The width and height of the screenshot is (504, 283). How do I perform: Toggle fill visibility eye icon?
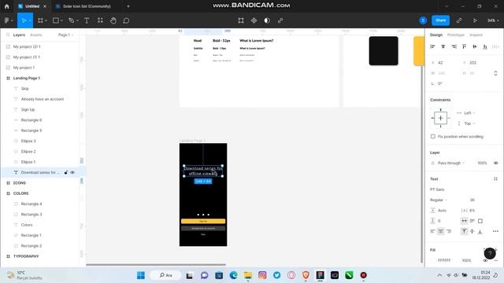pyautogui.click(x=485, y=260)
